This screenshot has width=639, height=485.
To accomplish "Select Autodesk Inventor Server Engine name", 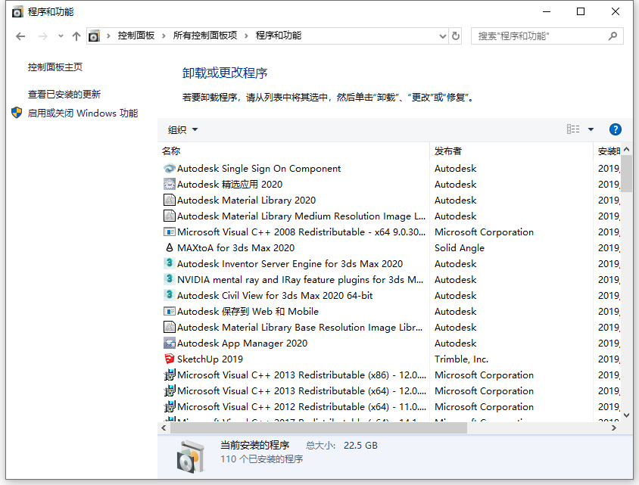I will click(x=290, y=264).
